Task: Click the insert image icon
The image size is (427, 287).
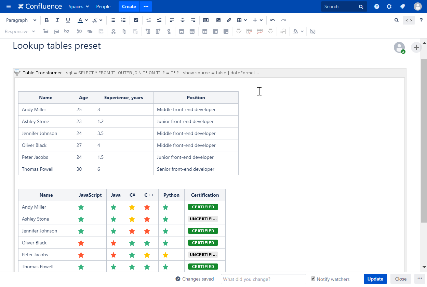Action: [x=218, y=20]
